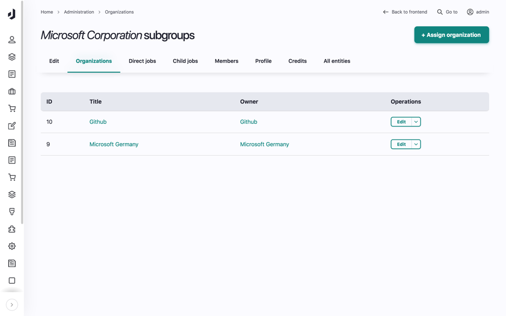Open the Go to search
The image size is (506, 316).
pyautogui.click(x=447, y=12)
